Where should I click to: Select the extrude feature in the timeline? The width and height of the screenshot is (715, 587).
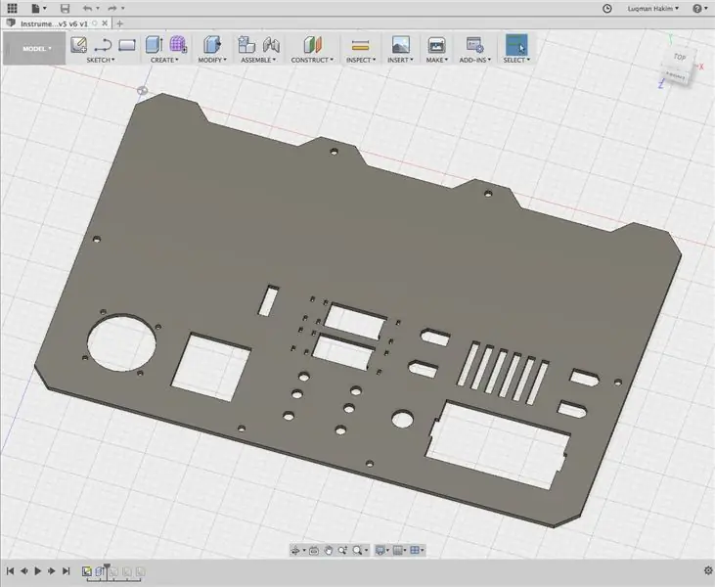pos(99,571)
